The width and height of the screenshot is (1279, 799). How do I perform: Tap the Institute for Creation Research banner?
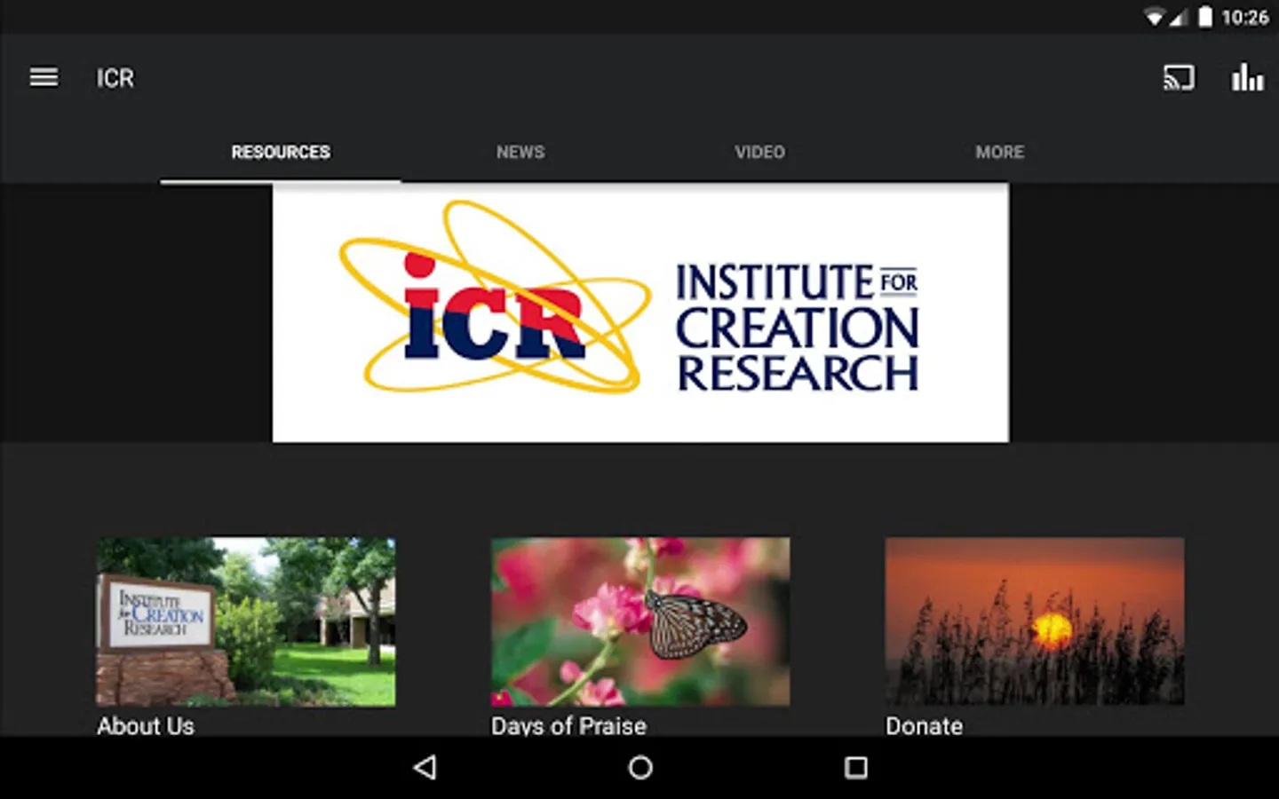[640, 312]
